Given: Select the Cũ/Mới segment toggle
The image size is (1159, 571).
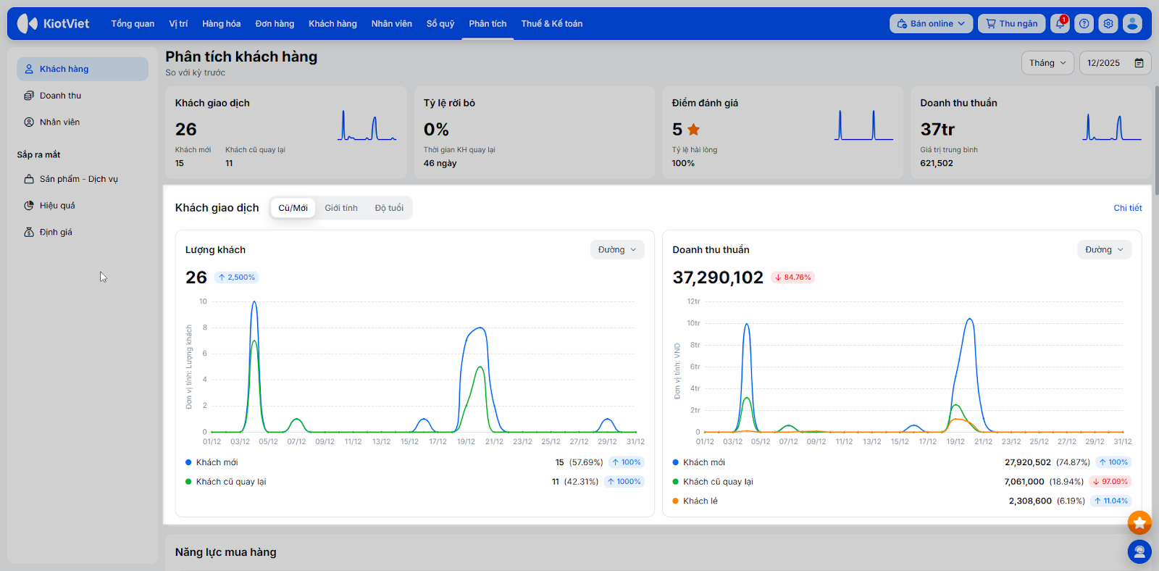Looking at the screenshot, I should [x=293, y=208].
